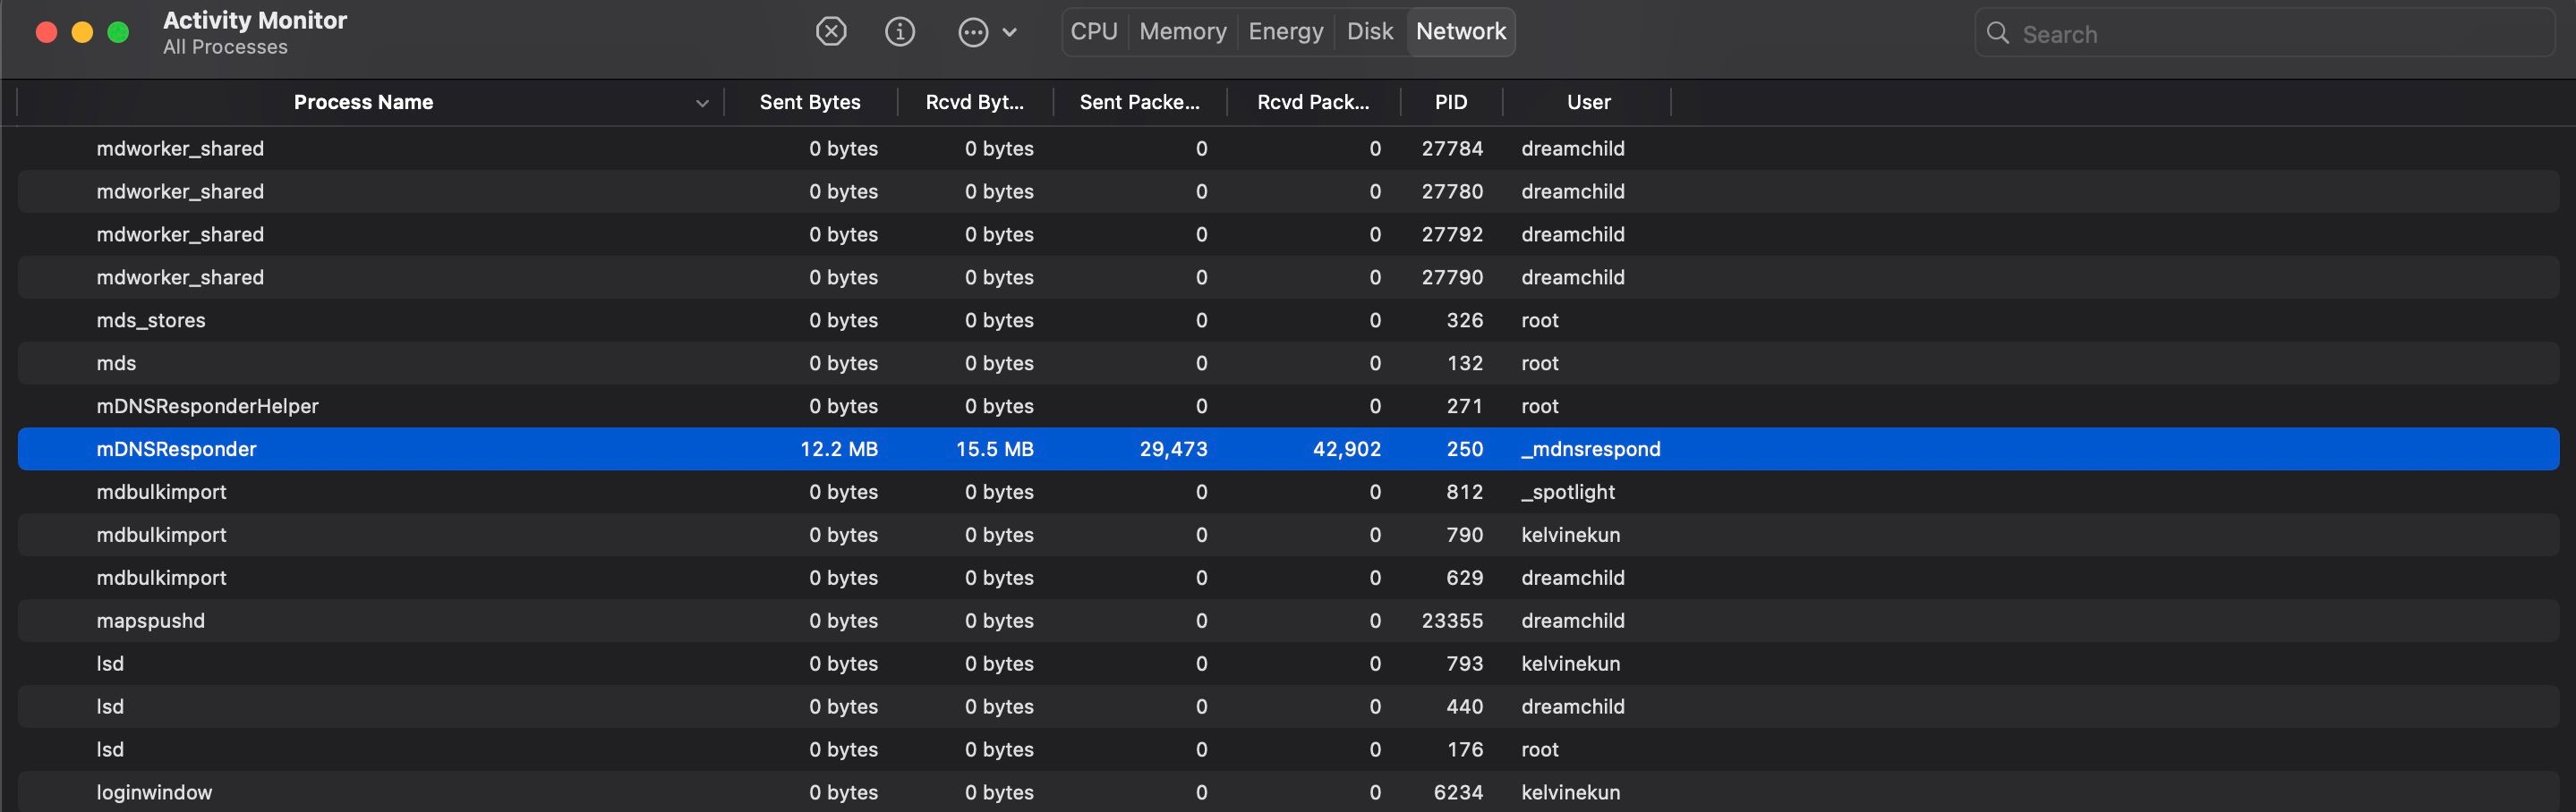Click the magnifying glass search icon
This screenshot has height=812, width=2576.
1997,33
